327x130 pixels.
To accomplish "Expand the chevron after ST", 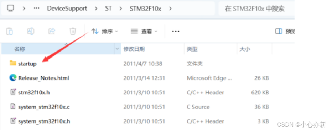I will (x=121, y=9).
